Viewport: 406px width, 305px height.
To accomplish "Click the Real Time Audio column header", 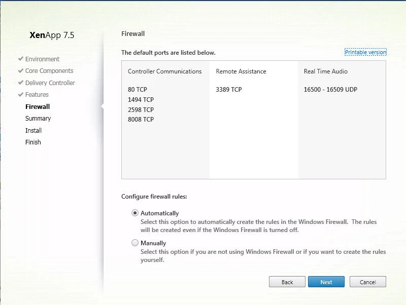I will coord(325,71).
